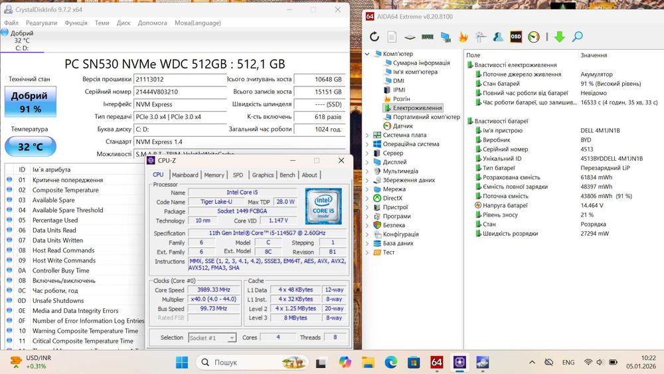Click the AIDA64 Refresh toolbar icon
This screenshot has width=664, height=374.
click(x=374, y=37)
